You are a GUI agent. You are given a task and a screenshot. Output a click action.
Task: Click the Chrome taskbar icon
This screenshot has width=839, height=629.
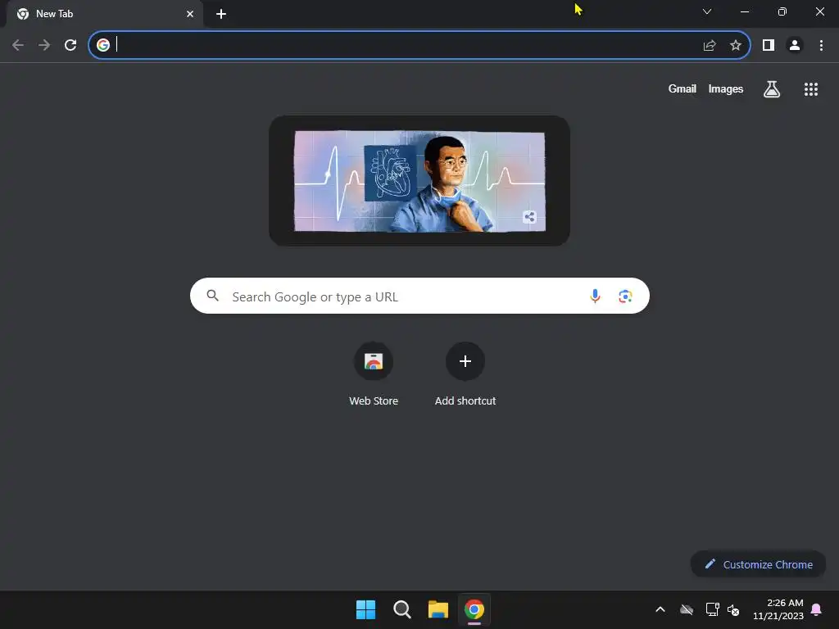(x=474, y=609)
